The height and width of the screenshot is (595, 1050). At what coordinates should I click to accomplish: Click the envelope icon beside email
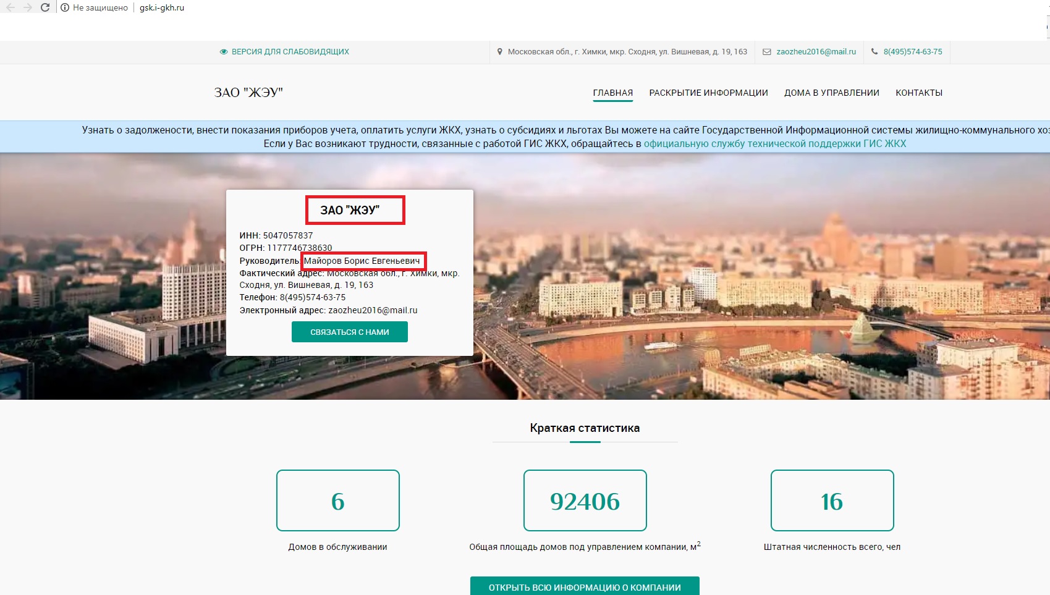tap(767, 52)
